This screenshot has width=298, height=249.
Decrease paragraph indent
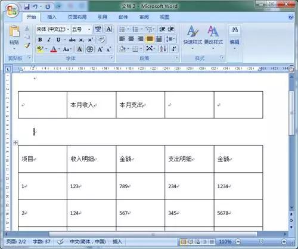pos(162,29)
